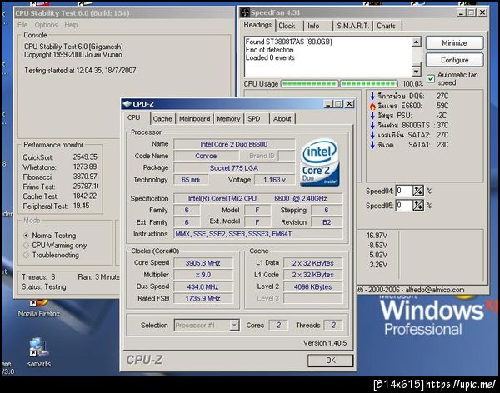
Task: Click the Level 2 4096 KBytes value
Action: coord(313,287)
